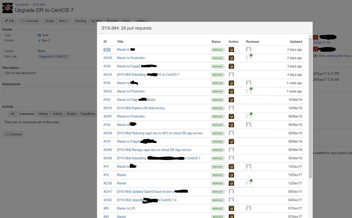Click reviewer avatar in the #106 row
This screenshot has height=218, width=352.
[x=248, y=83]
